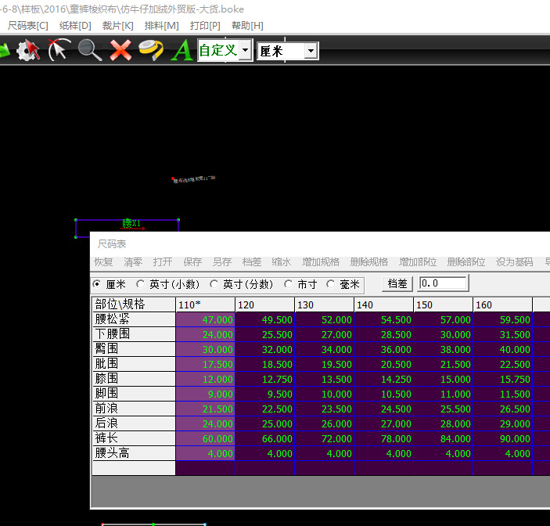This screenshot has width=550, height=526.
Task: Switch units to 毫米 radio button
Action: coord(331,284)
